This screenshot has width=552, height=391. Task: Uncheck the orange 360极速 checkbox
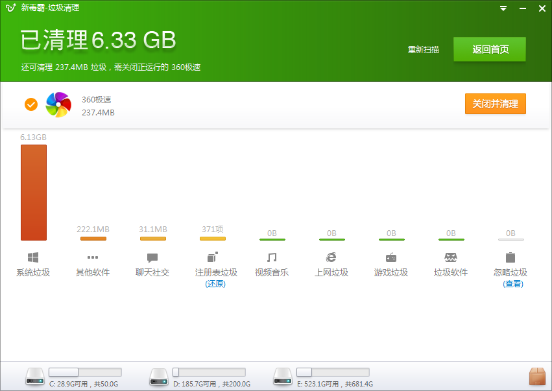(x=31, y=104)
